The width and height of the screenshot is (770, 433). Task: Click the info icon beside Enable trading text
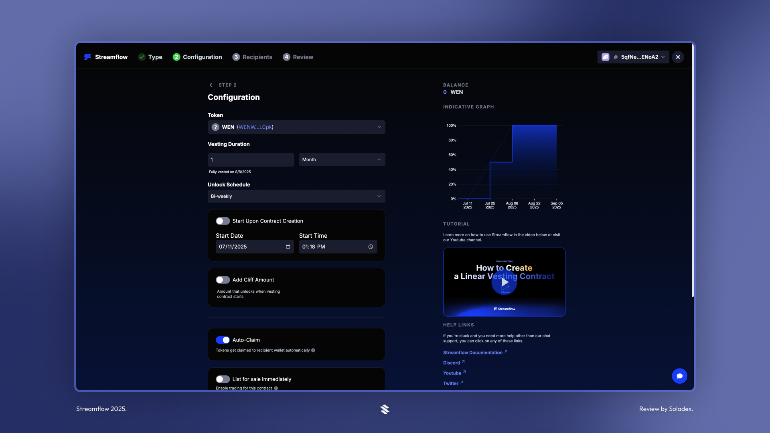pyautogui.click(x=276, y=388)
